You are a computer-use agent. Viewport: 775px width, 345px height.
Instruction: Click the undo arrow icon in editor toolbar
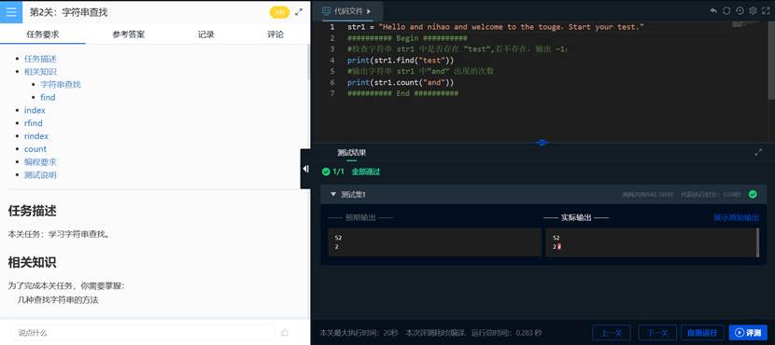(713, 11)
